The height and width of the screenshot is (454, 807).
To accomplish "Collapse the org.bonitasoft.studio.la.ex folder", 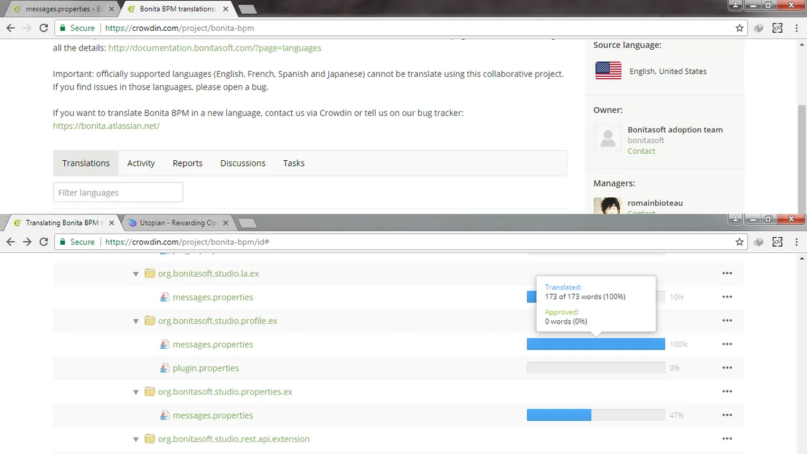I will [x=136, y=274].
